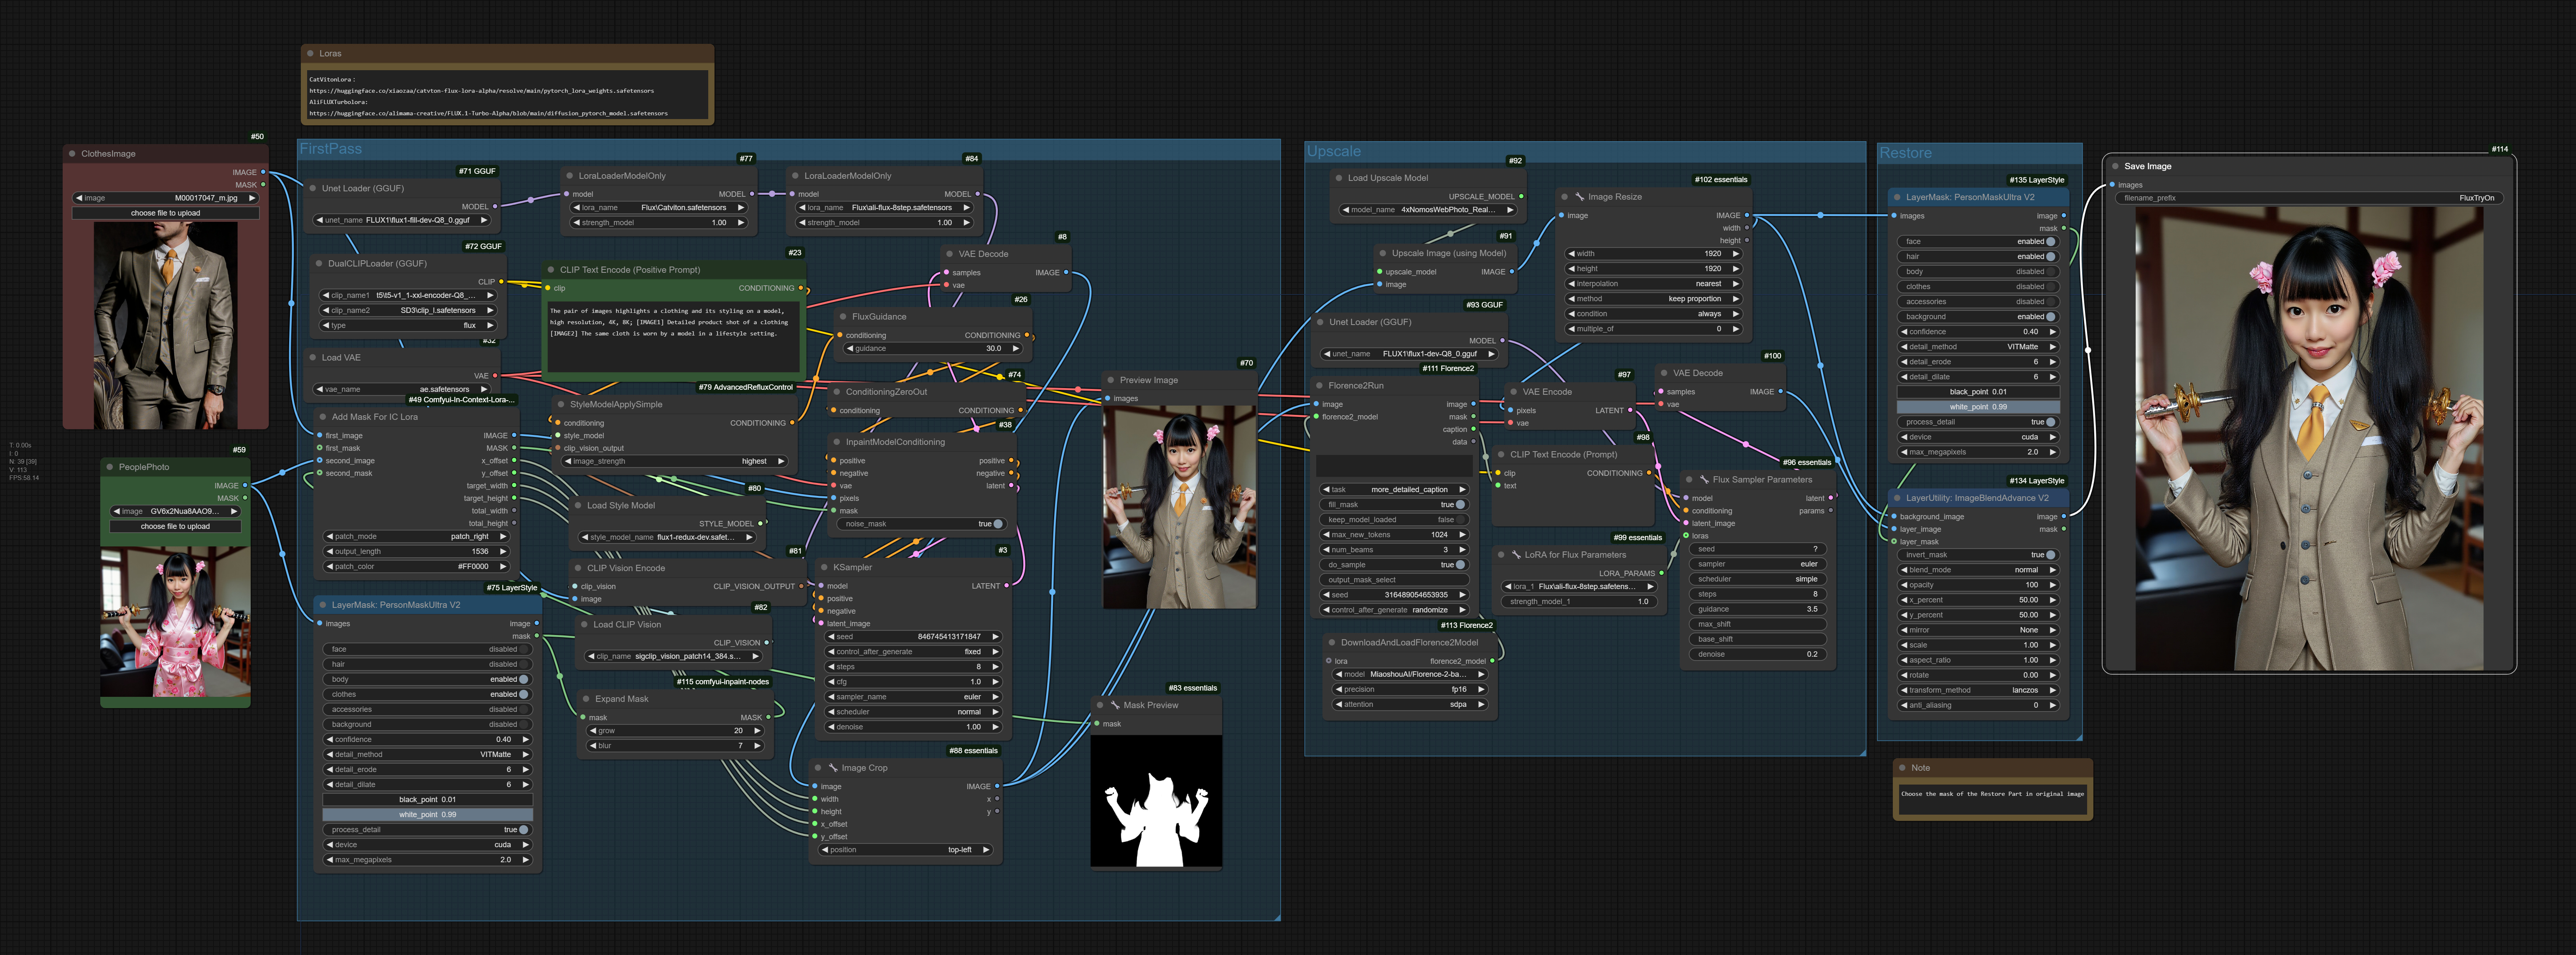Disable clothes in FirstPass PersonMaskUltra V2
Viewport: 2576px width, 955px height.
(x=427, y=694)
